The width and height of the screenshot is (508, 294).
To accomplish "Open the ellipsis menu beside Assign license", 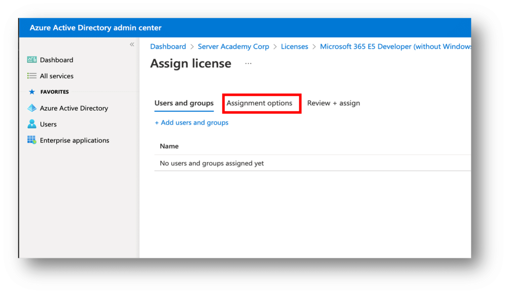I will pos(248,63).
